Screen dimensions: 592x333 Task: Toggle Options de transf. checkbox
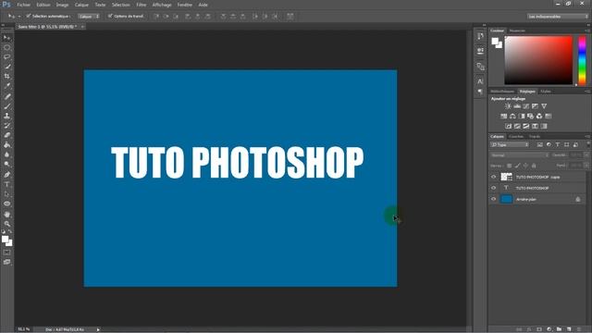(110, 17)
